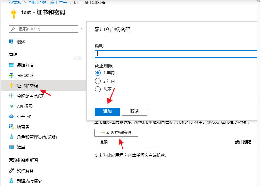
Task: Go to 仪表板 breadcrumb link
Action: click(x=15, y=3)
